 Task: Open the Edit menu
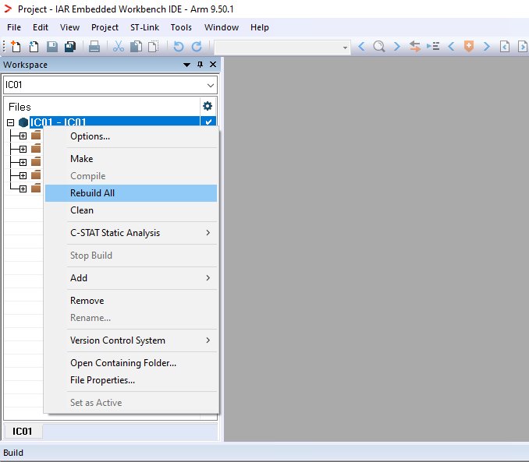[x=40, y=27]
